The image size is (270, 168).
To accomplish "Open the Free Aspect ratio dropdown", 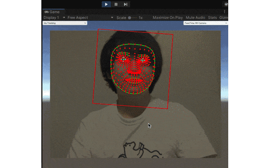I will pyautogui.click(x=90, y=18).
